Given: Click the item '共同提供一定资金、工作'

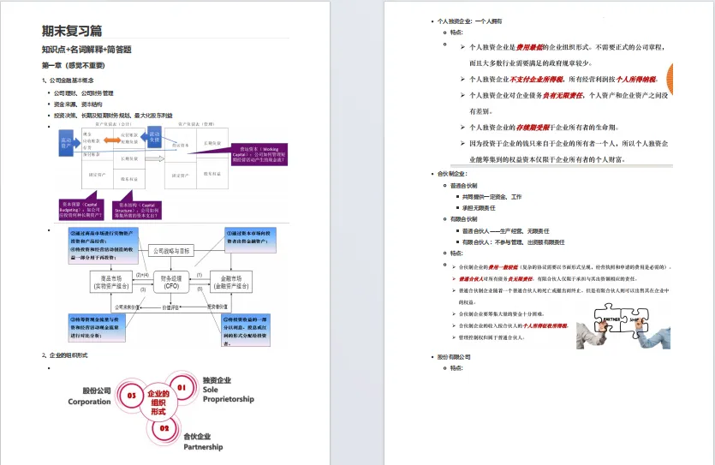Looking at the screenshot, I should click(492, 197).
